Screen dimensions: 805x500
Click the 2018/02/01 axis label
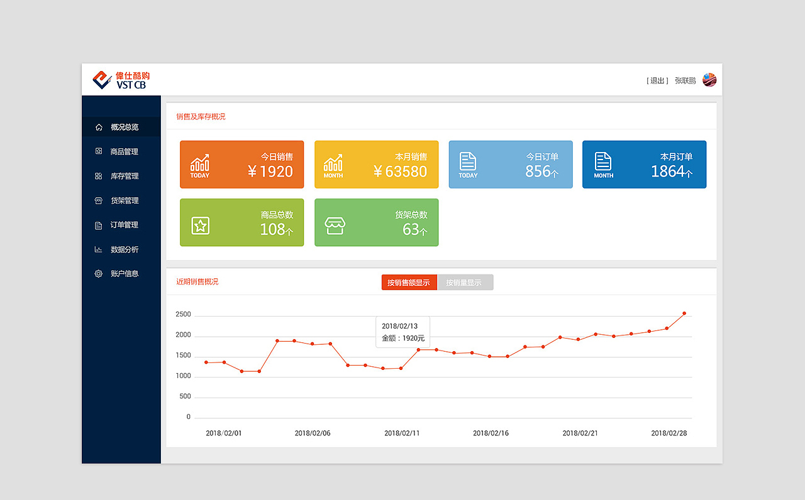pos(224,433)
